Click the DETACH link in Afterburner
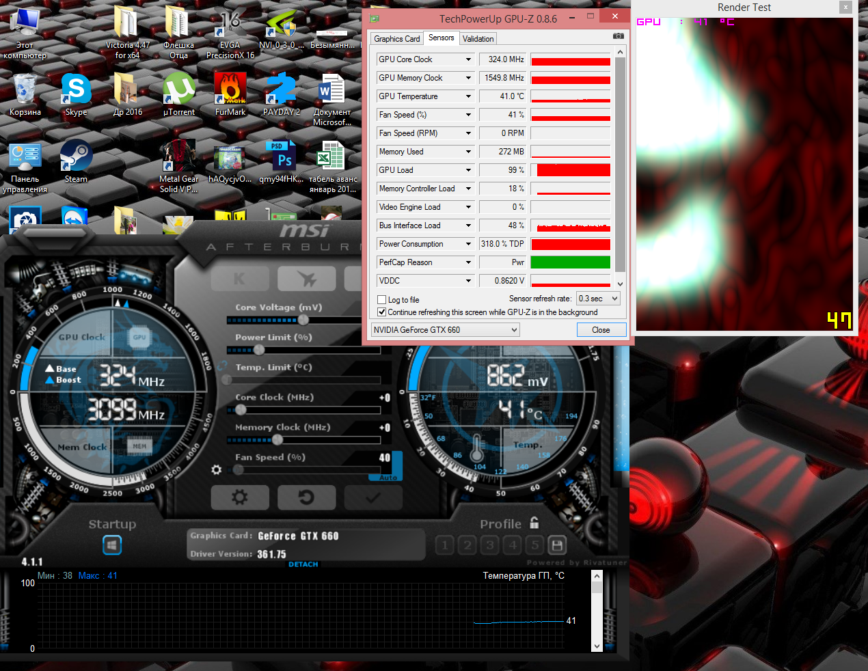 pos(303,564)
